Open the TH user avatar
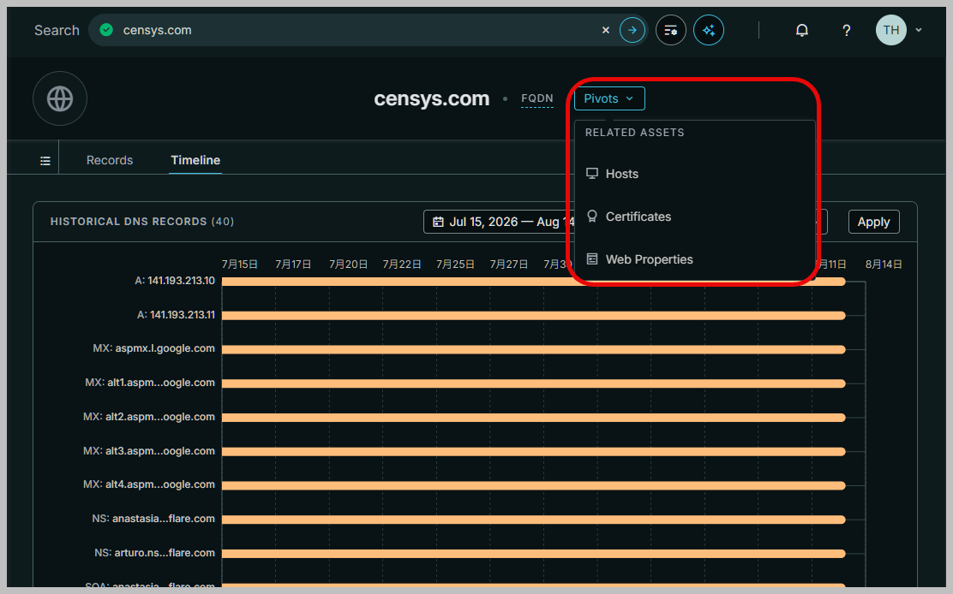The width and height of the screenshot is (953, 594). point(891,30)
